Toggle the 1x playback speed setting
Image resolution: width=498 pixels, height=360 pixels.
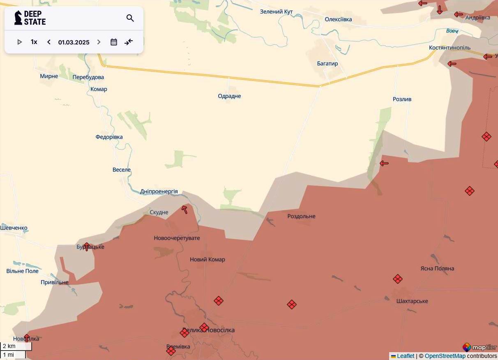[x=33, y=42]
